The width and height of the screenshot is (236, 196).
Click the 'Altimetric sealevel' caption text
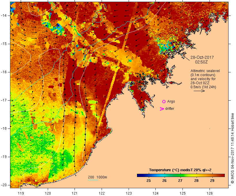pyautogui.click(x=205, y=71)
